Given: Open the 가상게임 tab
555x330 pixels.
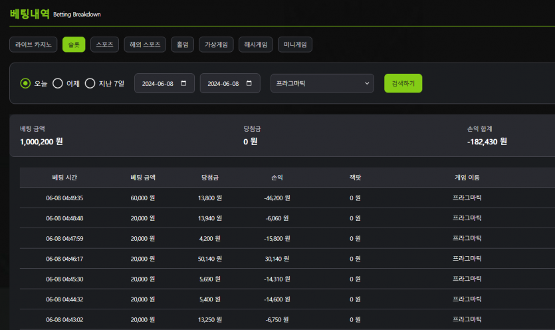Looking at the screenshot, I should [x=216, y=45].
